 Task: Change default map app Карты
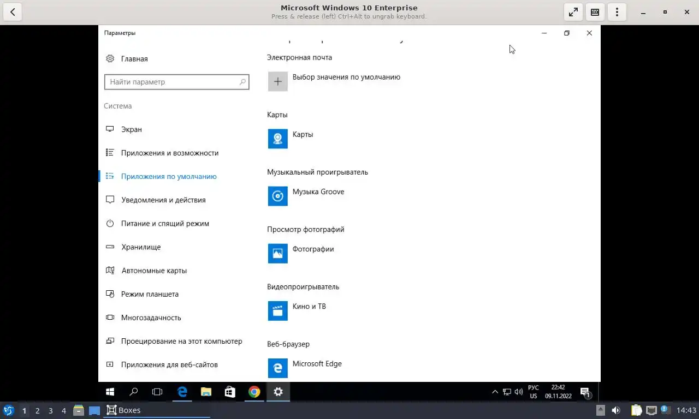303,134
